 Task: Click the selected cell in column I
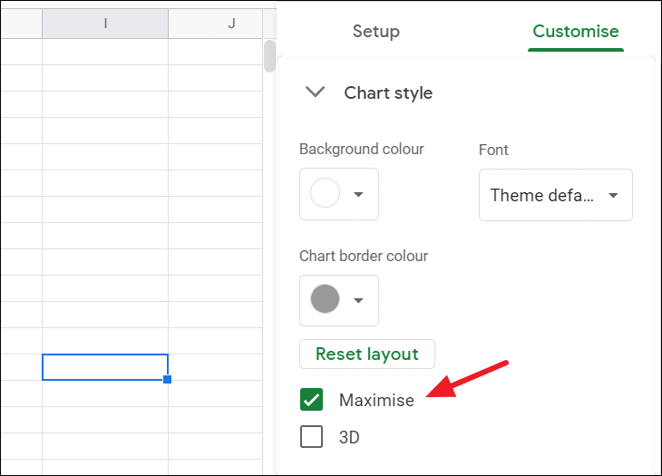(x=104, y=367)
